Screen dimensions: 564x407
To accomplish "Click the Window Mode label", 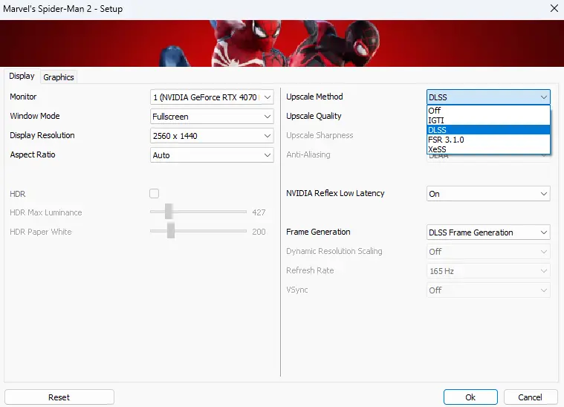I will (35, 116).
